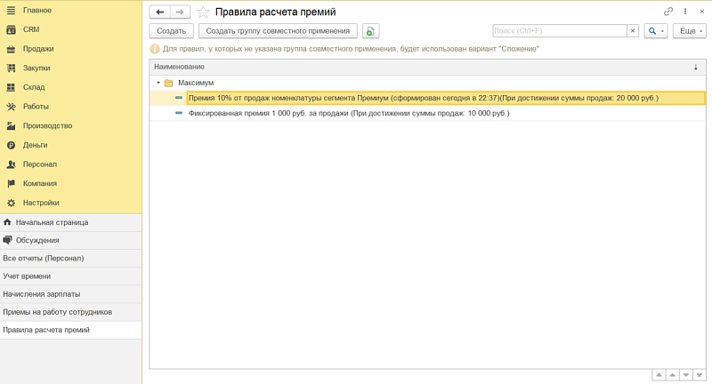Image resolution: width=712 pixels, height=384 pixels.
Task: Open the Персонал menu section
Action: [x=40, y=164]
